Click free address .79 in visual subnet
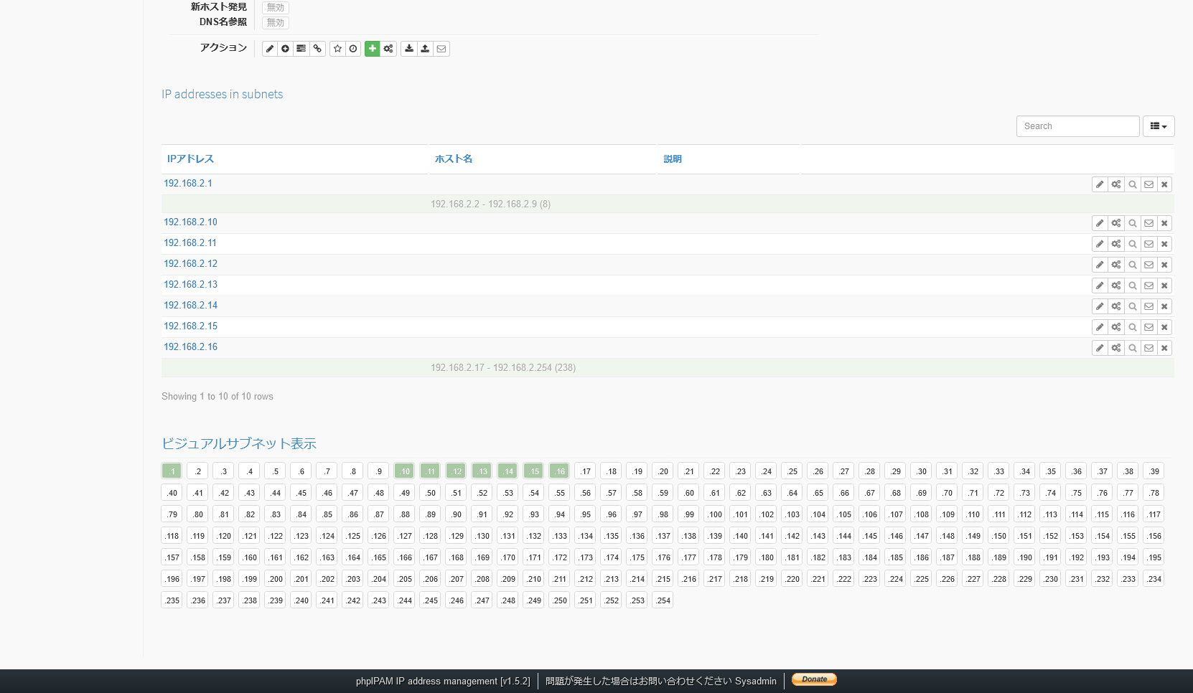Screen dimensions: 1193x693 (172, 514)
